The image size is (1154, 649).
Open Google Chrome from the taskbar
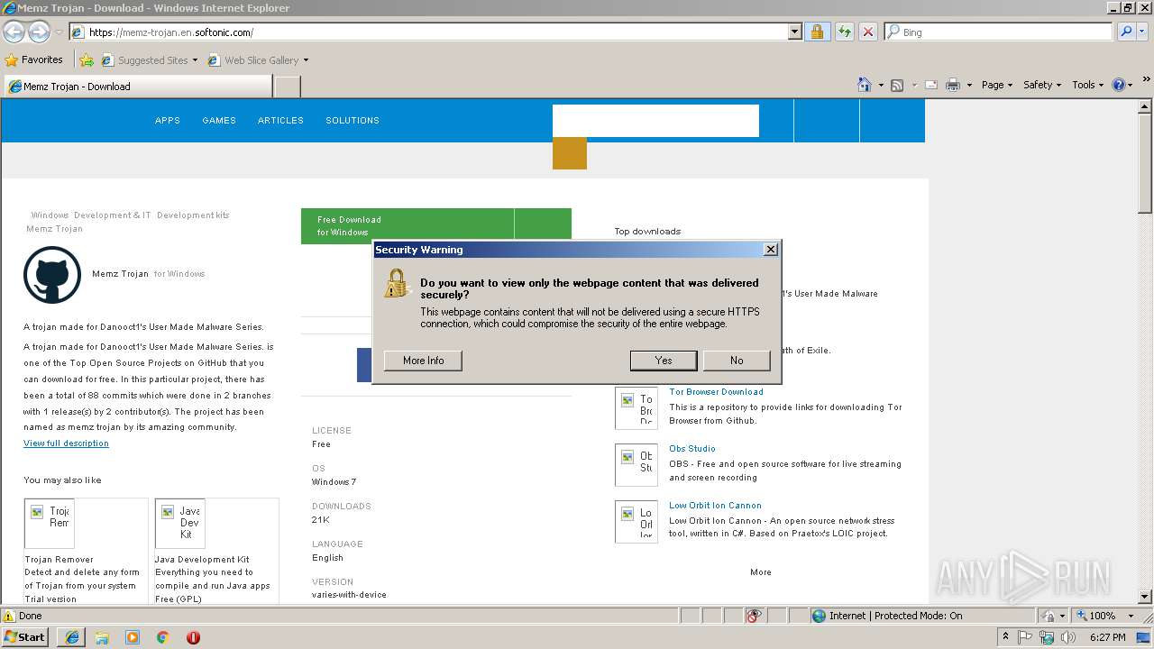tap(163, 637)
